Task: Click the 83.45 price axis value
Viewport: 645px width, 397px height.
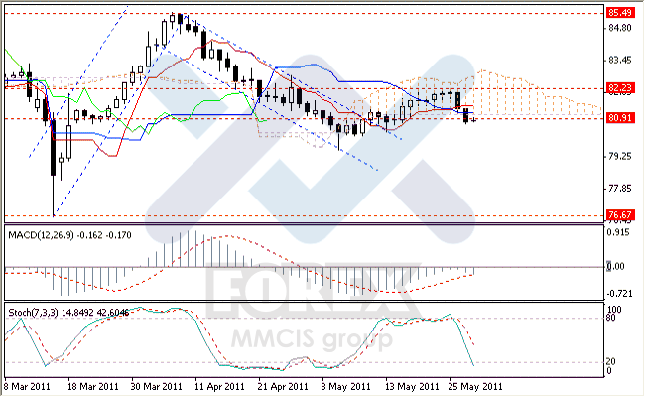Action: click(620, 61)
